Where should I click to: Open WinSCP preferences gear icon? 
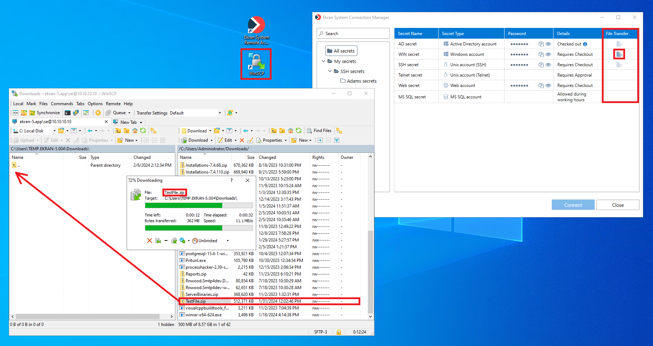pos(98,113)
